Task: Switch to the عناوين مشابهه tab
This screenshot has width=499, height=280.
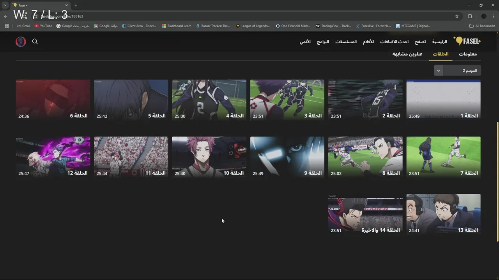Action: tap(407, 54)
